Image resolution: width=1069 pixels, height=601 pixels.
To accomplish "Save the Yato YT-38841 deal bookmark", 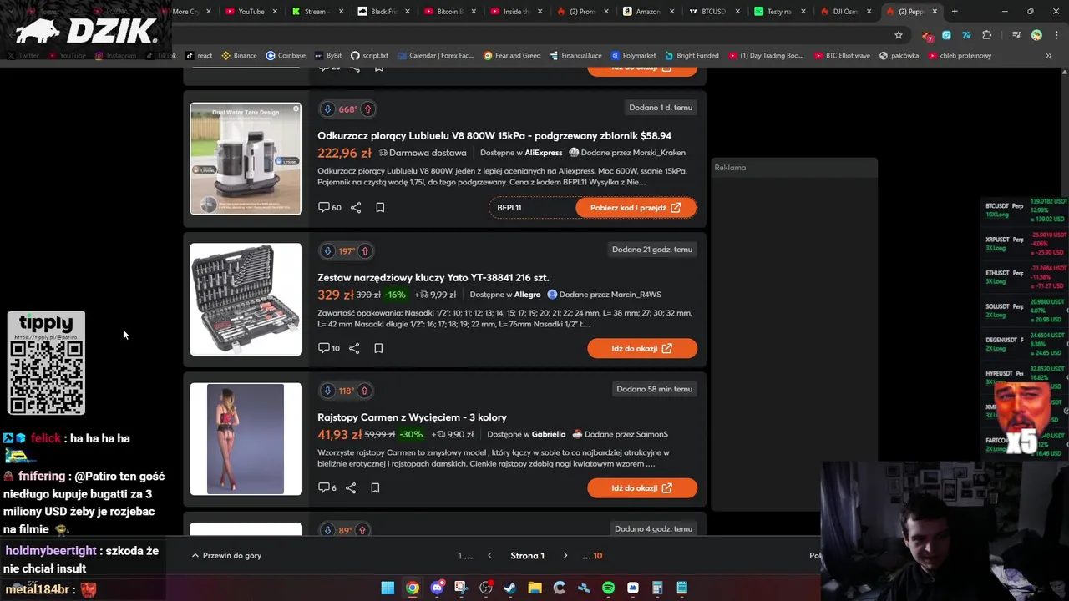I will tap(378, 348).
